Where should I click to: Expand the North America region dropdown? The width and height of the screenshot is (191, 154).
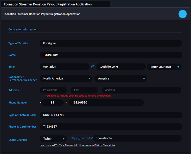coord(66,78)
